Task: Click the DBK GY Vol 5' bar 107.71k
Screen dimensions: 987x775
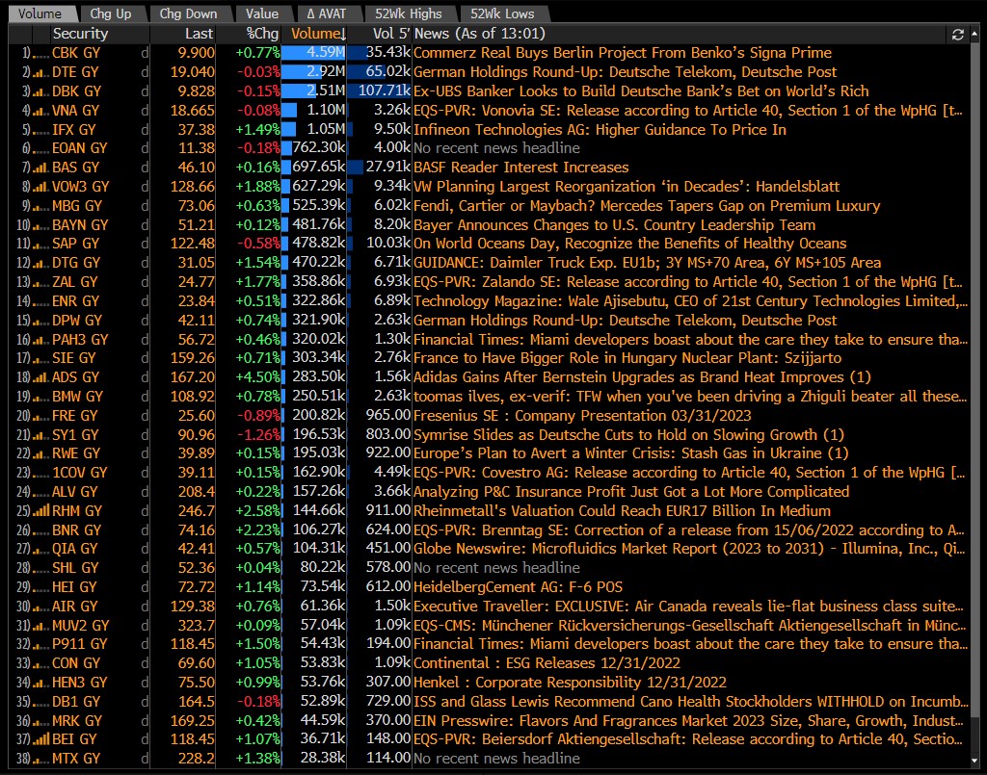Action: (380, 91)
